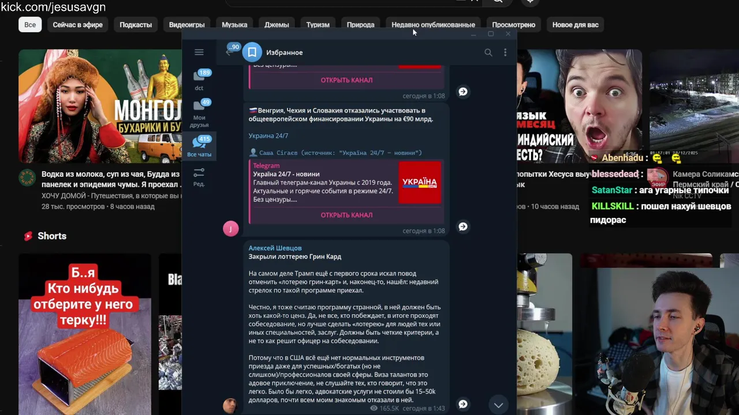This screenshot has height=415, width=739.
Task: Click the сегодня в 1:43 timestamp
Action: click(x=424, y=408)
